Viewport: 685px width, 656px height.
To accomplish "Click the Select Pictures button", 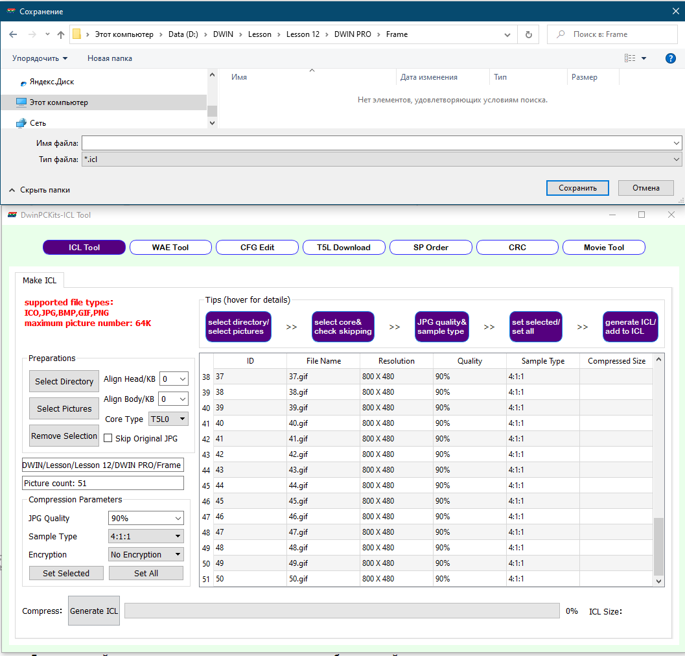I will tap(64, 408).
